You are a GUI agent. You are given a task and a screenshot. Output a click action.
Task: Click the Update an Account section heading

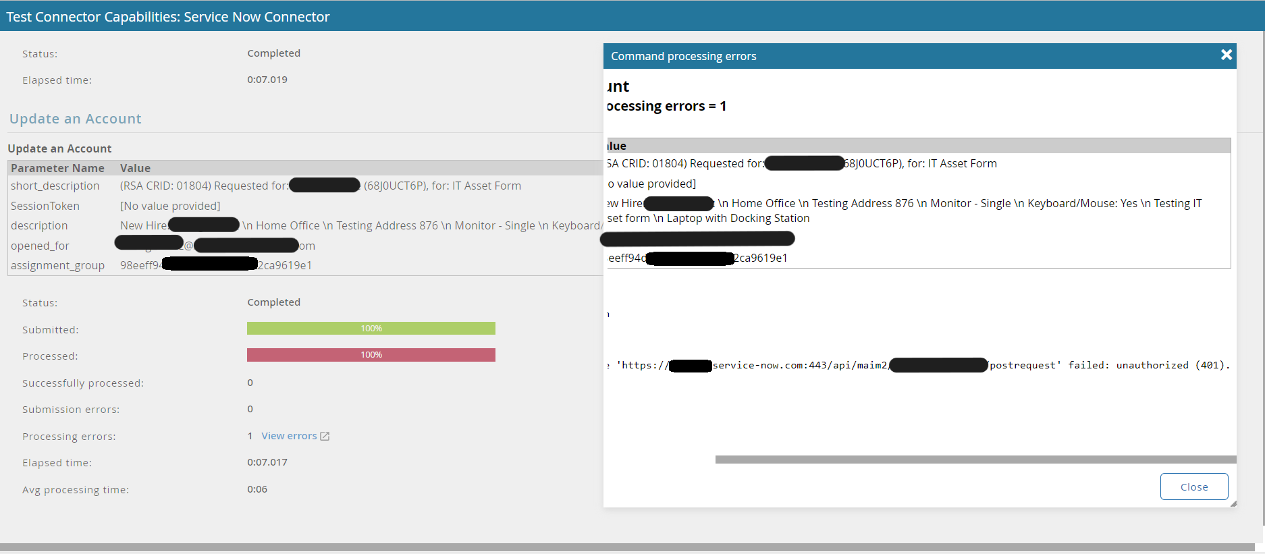[75, 119]
